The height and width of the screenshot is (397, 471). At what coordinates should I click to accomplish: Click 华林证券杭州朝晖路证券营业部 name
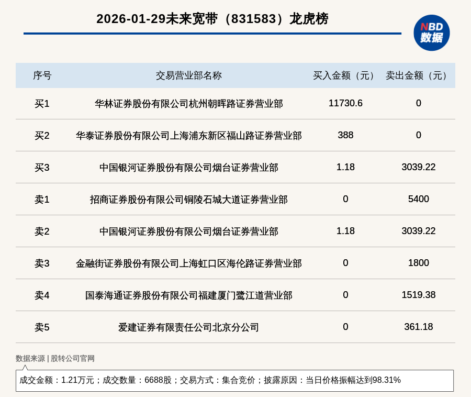pos(188,104)
